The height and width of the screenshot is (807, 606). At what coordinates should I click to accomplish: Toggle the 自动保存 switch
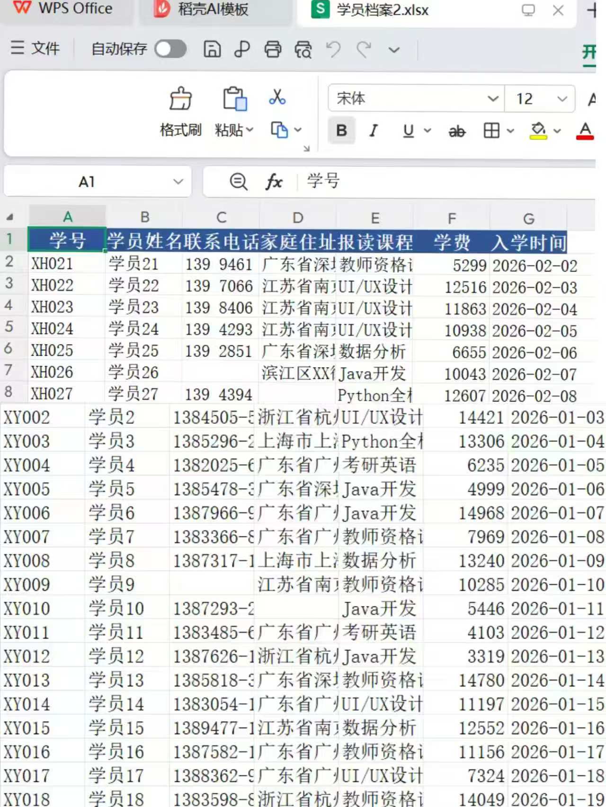point(170,49)
